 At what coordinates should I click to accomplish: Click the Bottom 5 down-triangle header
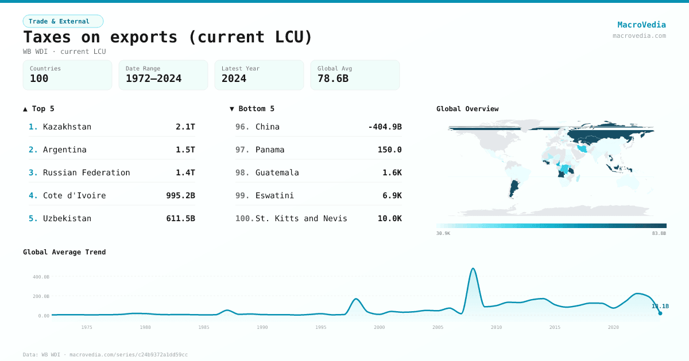(x=252, y=108)
